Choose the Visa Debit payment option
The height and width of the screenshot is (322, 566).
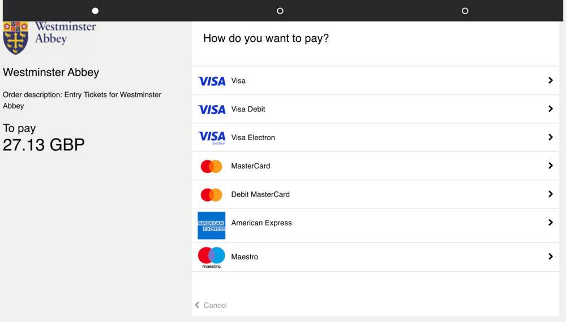[x=375, y=109]
